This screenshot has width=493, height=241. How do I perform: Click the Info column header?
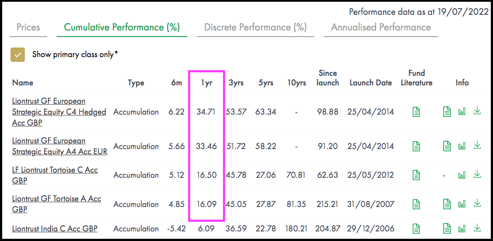click(462, 83)
